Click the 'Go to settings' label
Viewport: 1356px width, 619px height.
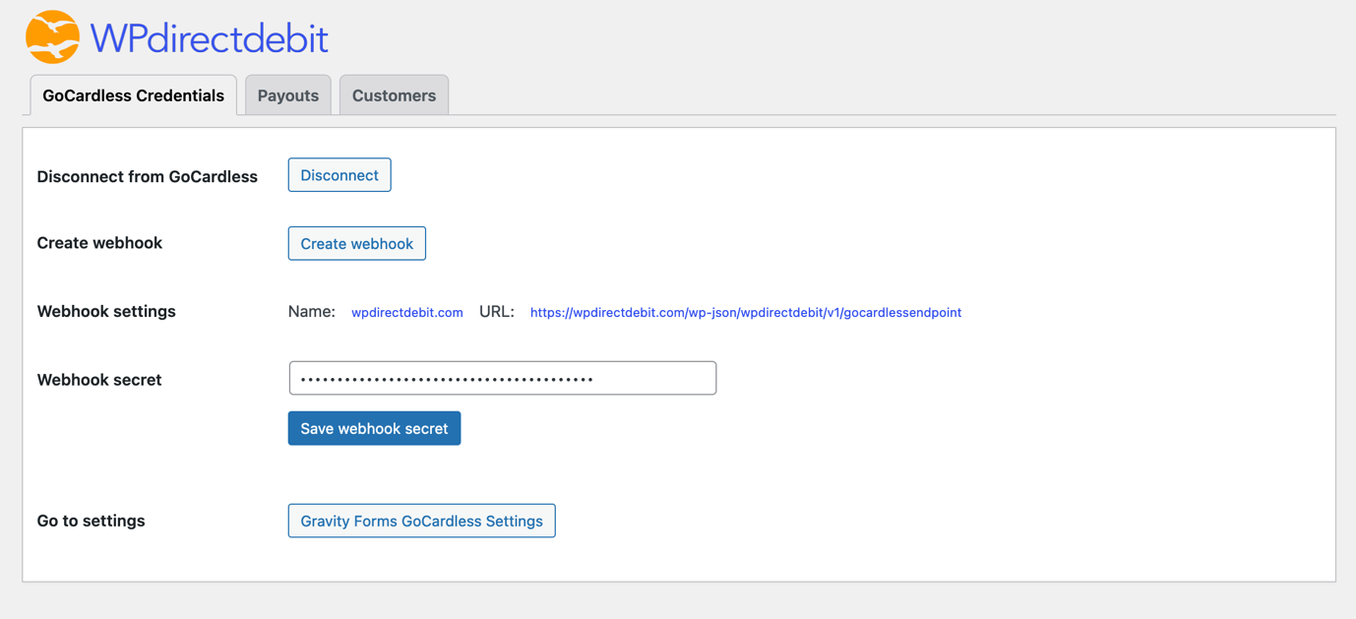91,521
